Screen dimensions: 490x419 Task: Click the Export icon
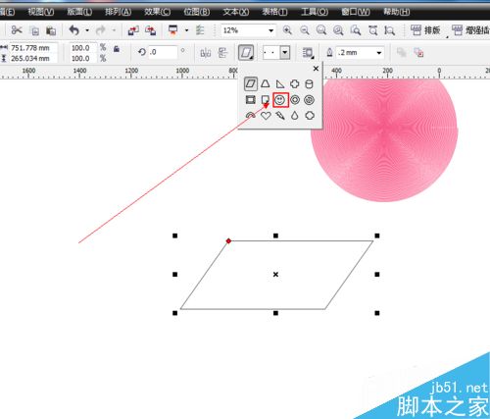click(150, 30)
